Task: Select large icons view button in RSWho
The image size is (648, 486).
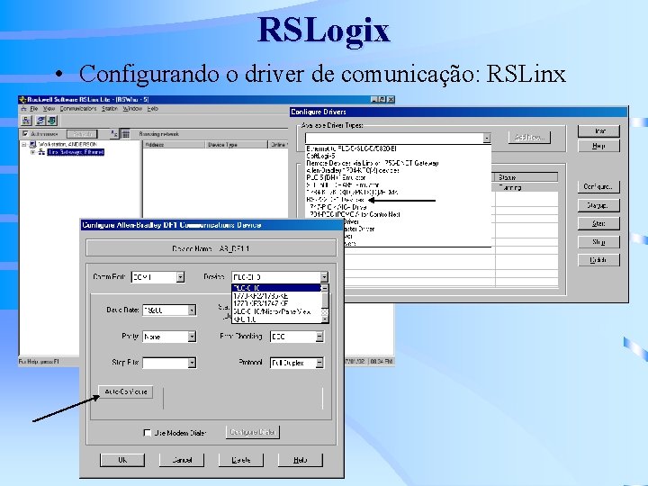Action: point(113,133)
